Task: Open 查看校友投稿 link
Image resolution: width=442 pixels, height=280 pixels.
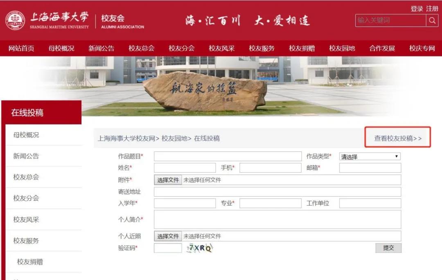Action: pyautogui.click(x=397, y=138)
